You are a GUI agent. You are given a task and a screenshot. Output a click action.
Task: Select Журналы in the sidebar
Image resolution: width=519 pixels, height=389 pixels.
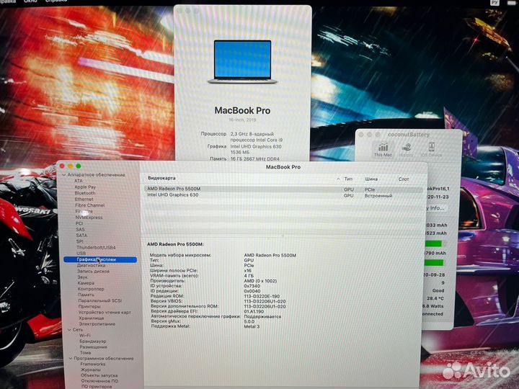[91, 370]
